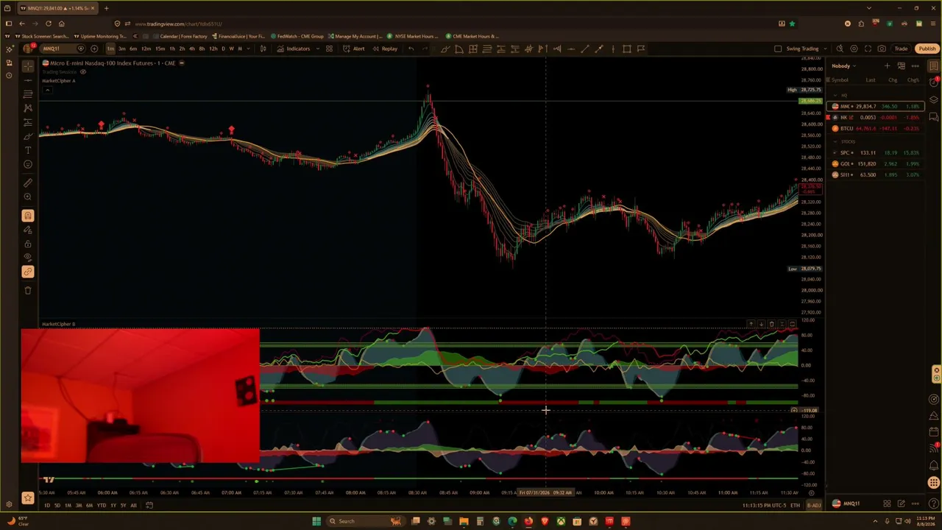Open Windows Start menu
The width and height of the screenshot is (942, 530).
[316, 521]
